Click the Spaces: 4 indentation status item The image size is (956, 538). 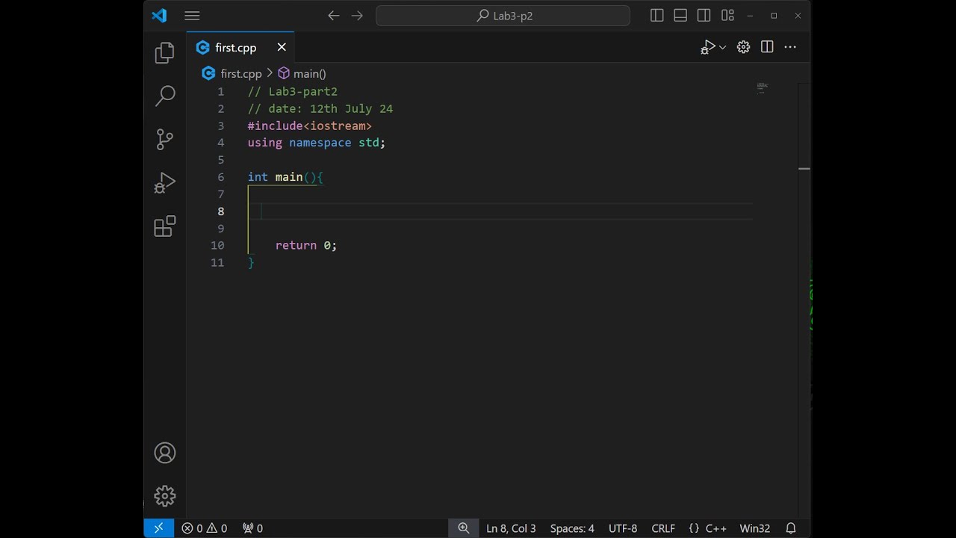pyautogui.click(x=572, y=528)
